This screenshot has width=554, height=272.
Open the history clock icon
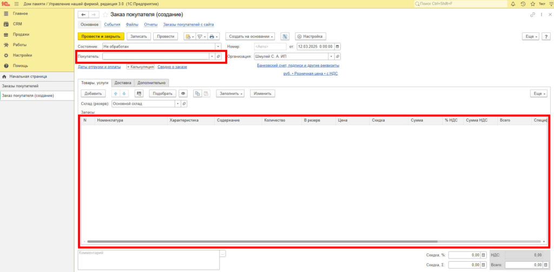(x=523, y=4)
